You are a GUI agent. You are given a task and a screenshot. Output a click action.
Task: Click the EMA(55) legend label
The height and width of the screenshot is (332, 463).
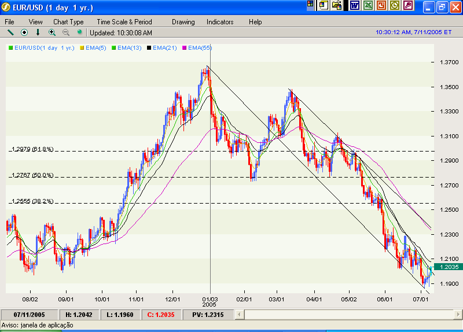tap(197, 48)
